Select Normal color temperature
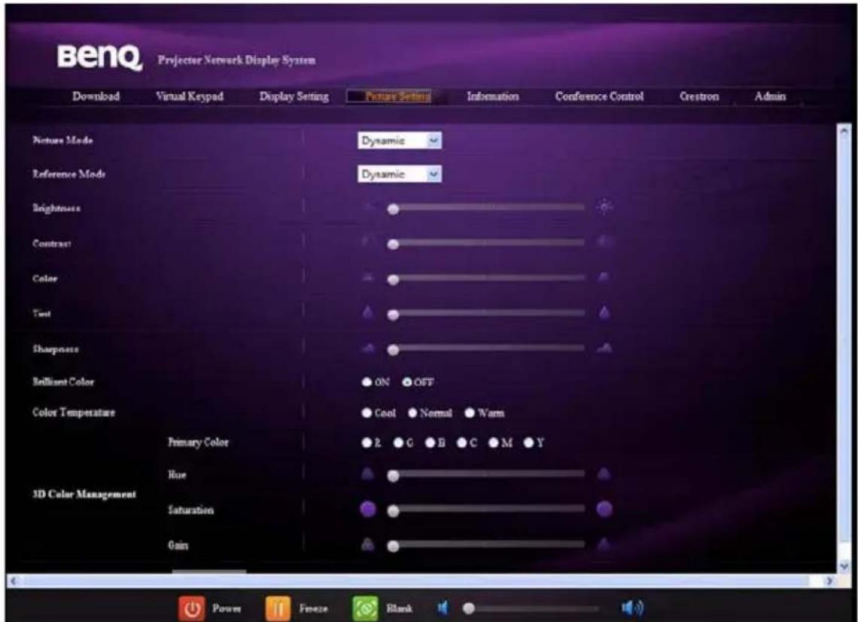Viewport: 858px width, 622px height. pos(412,413)
